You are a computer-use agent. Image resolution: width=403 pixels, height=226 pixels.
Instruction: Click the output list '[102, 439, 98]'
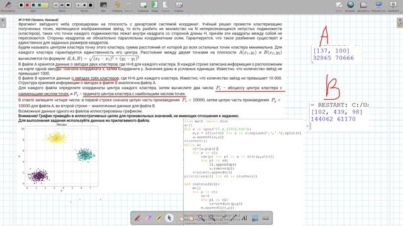pos(337,112)
